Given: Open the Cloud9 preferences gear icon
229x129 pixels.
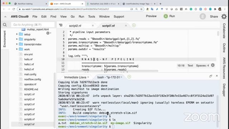Looking at the screenshot, I should tap(224, 16).
